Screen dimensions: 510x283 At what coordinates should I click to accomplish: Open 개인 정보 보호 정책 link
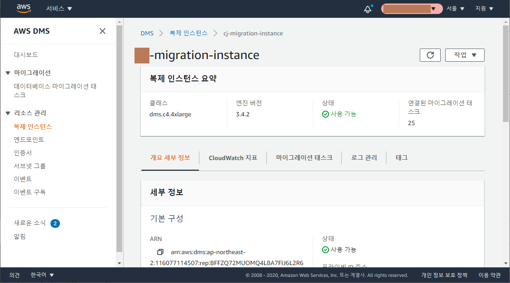pyautogui.click(x=444, y=275)
